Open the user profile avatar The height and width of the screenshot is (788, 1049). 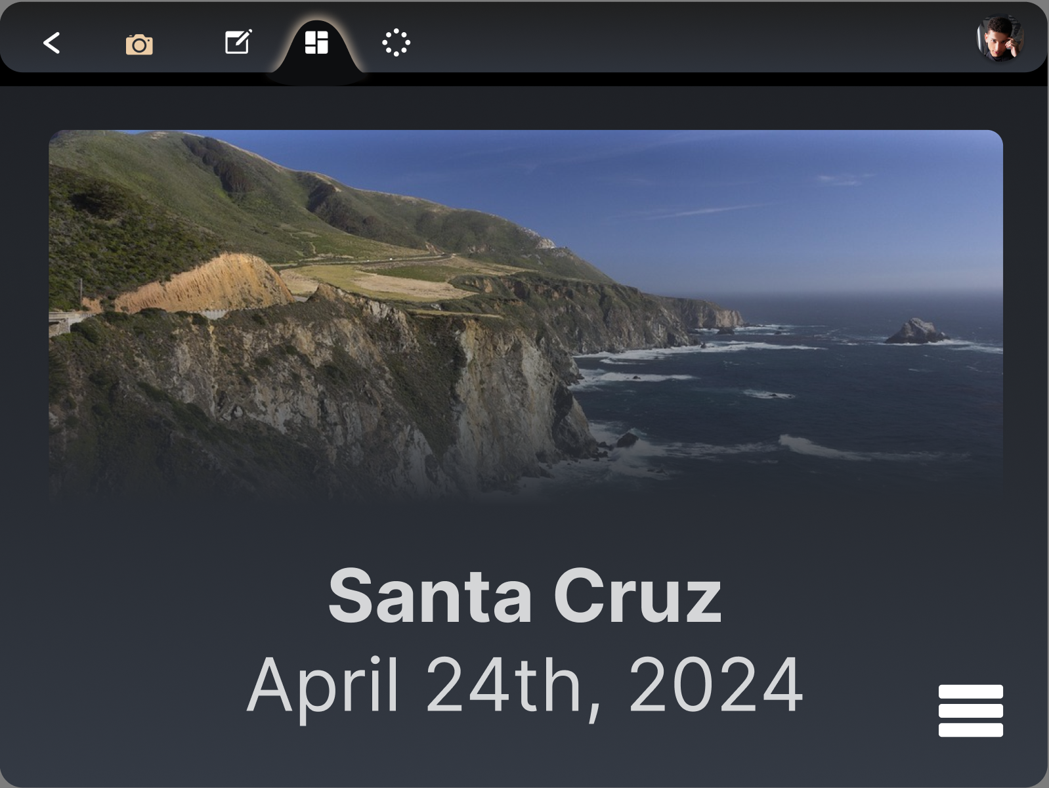click(x=1000, y=39)
